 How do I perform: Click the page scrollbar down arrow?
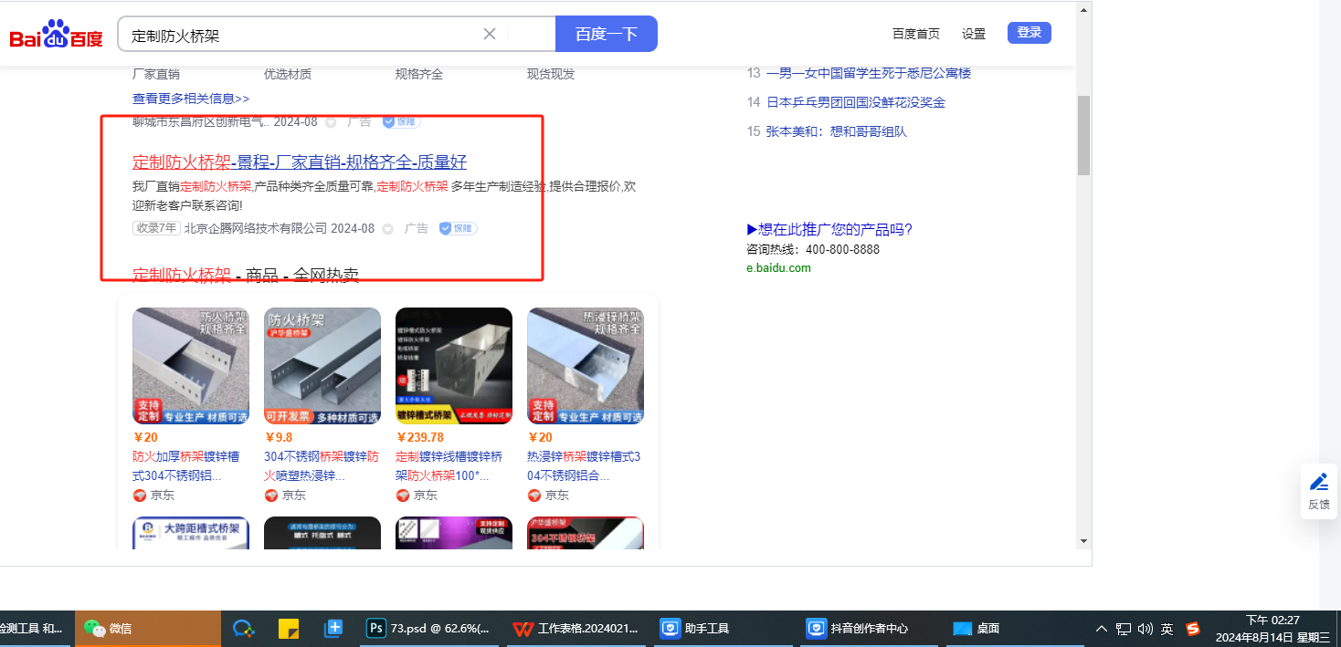[x=1084, y=540]
